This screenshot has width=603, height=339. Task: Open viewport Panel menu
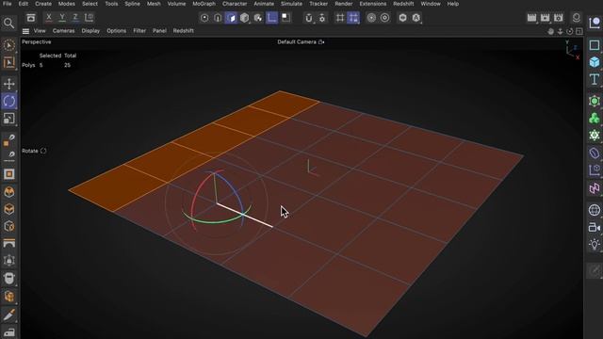pyautogui.click(x=159, y=31)
